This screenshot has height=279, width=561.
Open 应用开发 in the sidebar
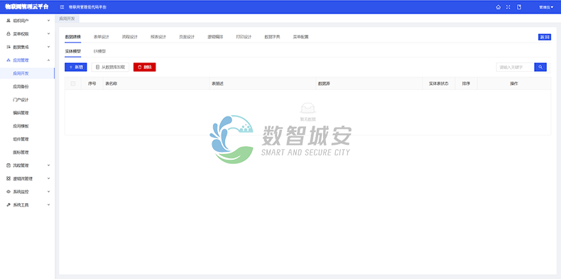tap(27, 73)
